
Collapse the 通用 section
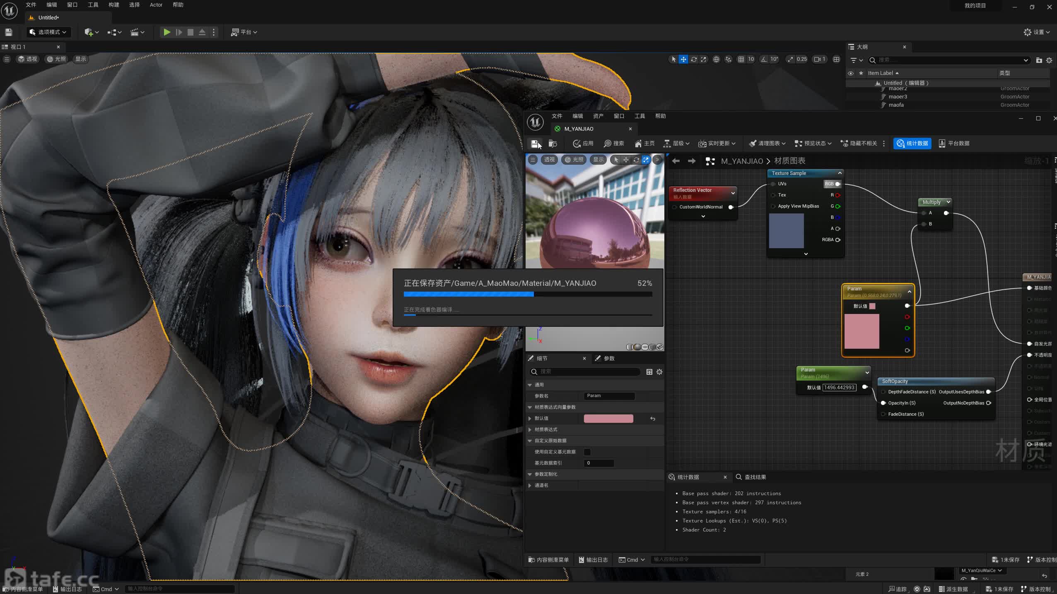530,385
